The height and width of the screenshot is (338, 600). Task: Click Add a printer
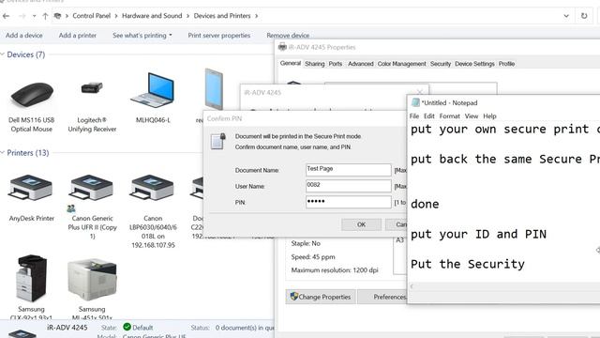(x=77, y=36)
